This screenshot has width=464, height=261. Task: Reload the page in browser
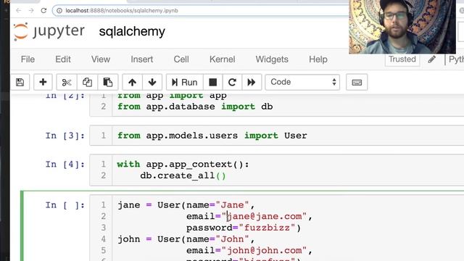click(x=43, y=11)
